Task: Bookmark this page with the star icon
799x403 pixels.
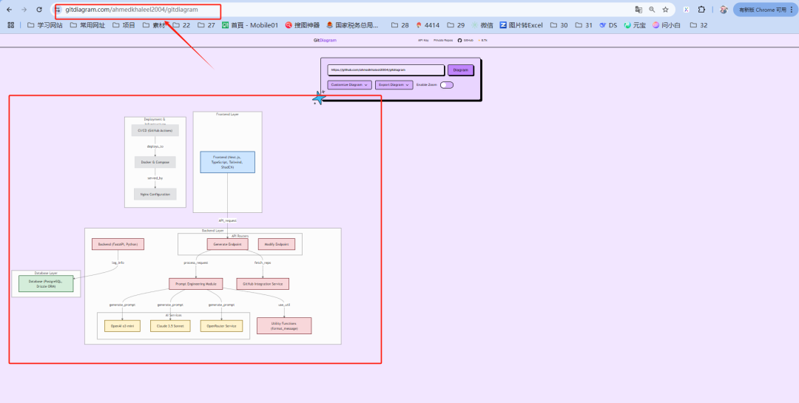Action: click(665, 10)
